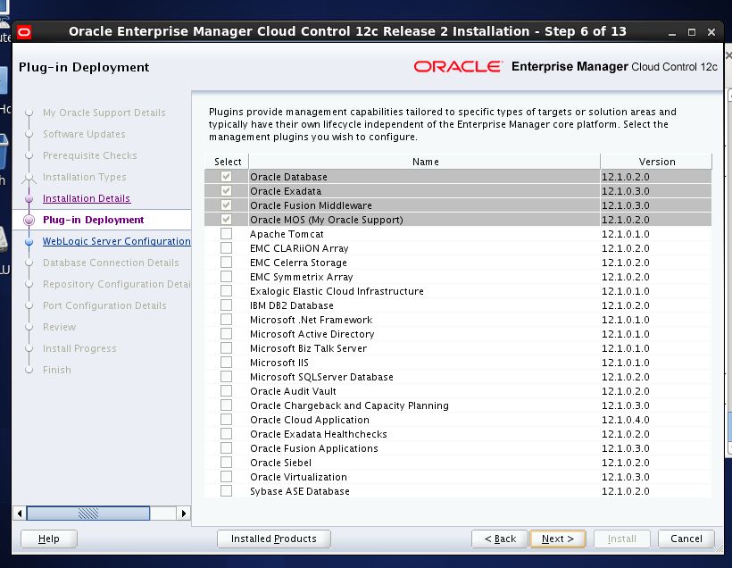The height and width of the screenshot is (568, 732).
Task: Click the Back button
Action: pyautogui.click(x=500, y=539)
